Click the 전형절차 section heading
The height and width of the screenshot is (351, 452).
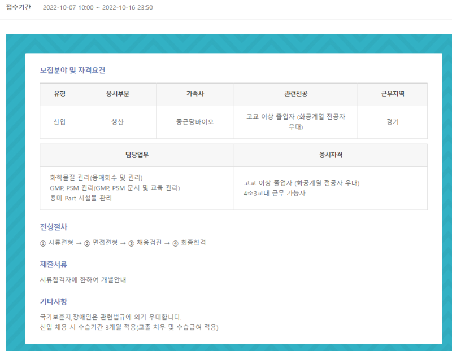pyautogui.click(x=54, y=227)
